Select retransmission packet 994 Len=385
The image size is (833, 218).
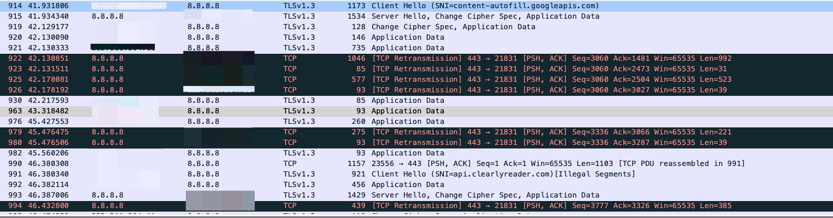(416, 206)
